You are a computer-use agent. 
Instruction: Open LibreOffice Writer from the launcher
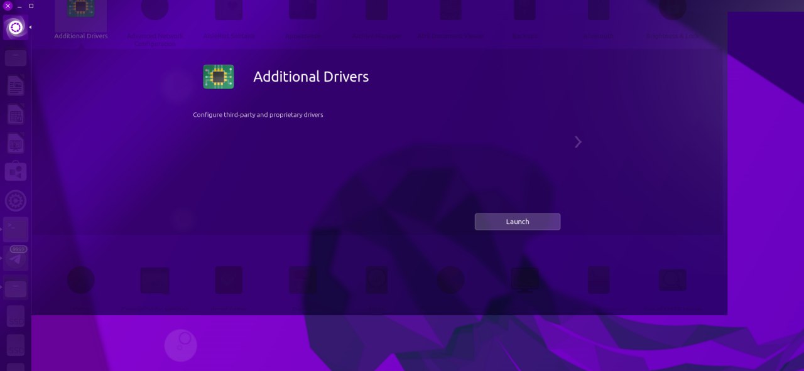[x=16, y=86]
